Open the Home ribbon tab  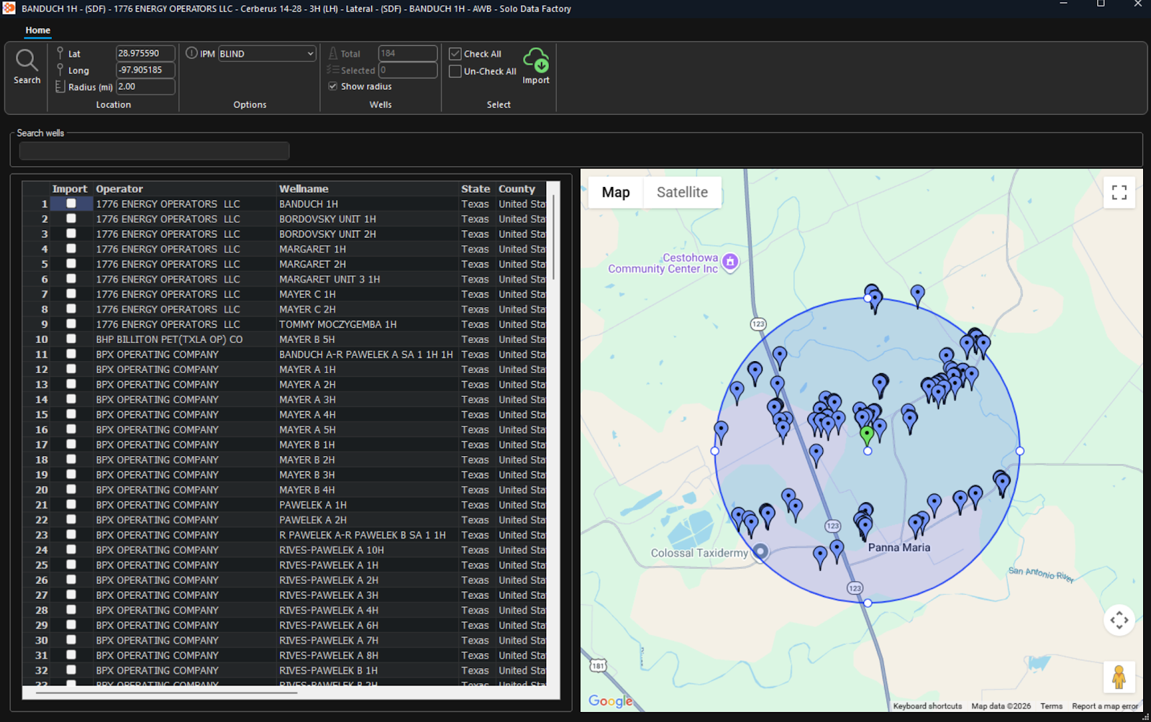click(x=38, y=30)
